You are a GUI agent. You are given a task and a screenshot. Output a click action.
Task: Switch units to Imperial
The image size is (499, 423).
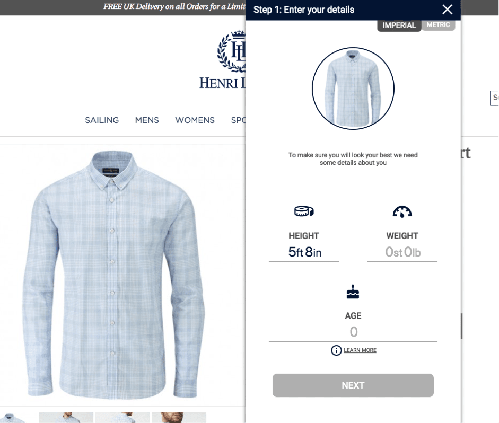399,25
